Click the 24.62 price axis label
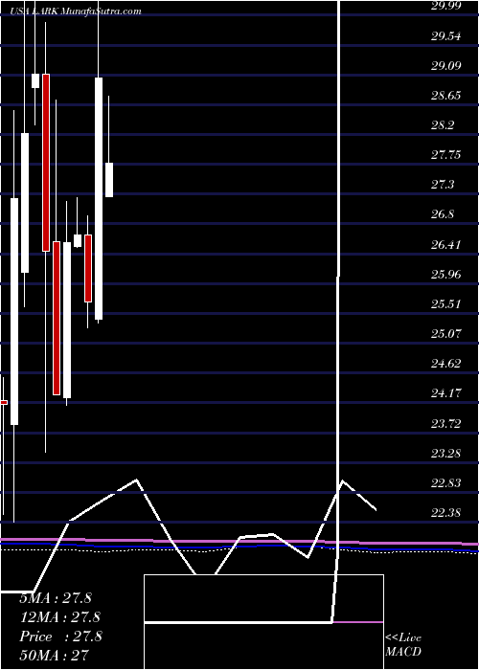Viewport: 479px width, 670px height. 445,363
